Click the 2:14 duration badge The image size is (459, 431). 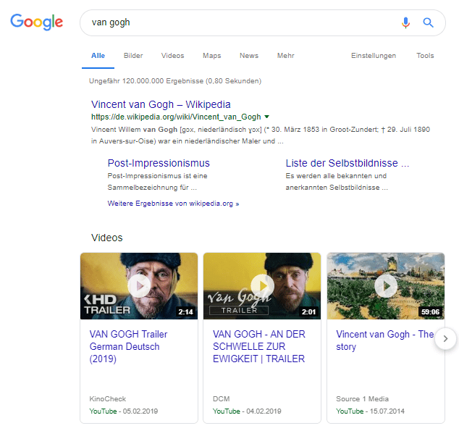click(x=186, y=311)
